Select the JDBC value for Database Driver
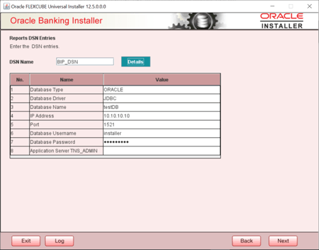 161,98
